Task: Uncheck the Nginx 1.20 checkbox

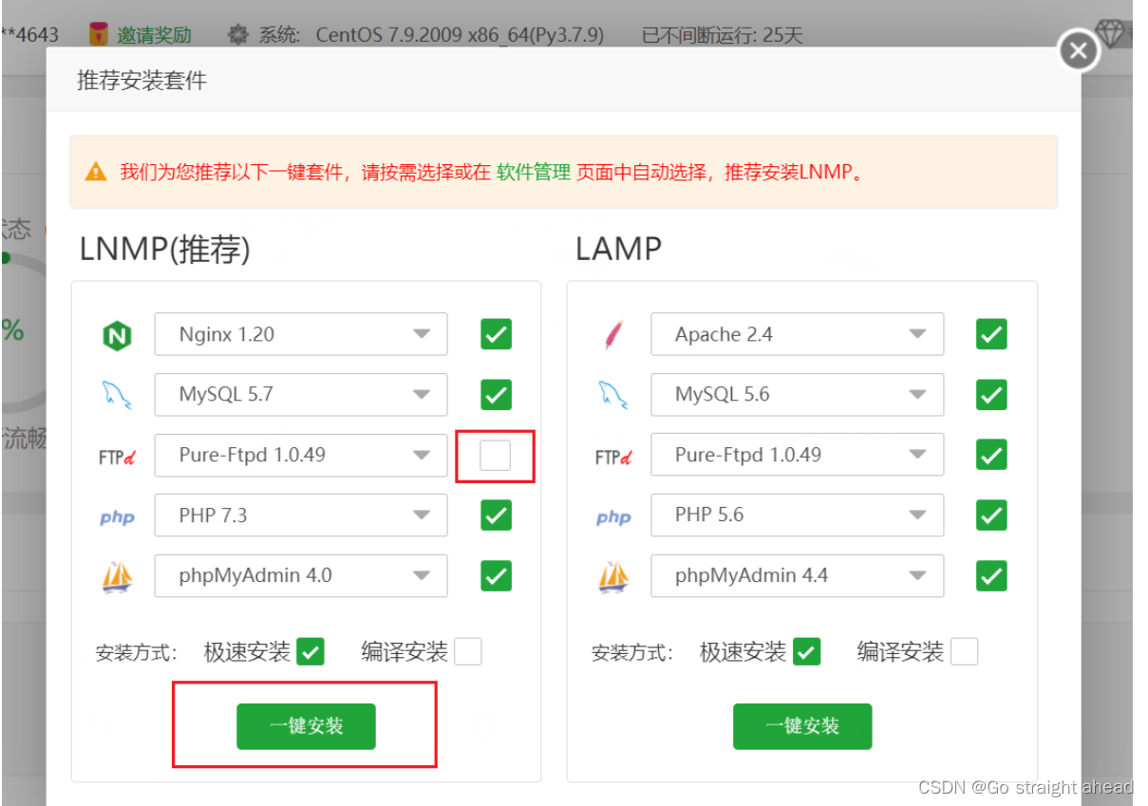Action: (x=496, y=334)
